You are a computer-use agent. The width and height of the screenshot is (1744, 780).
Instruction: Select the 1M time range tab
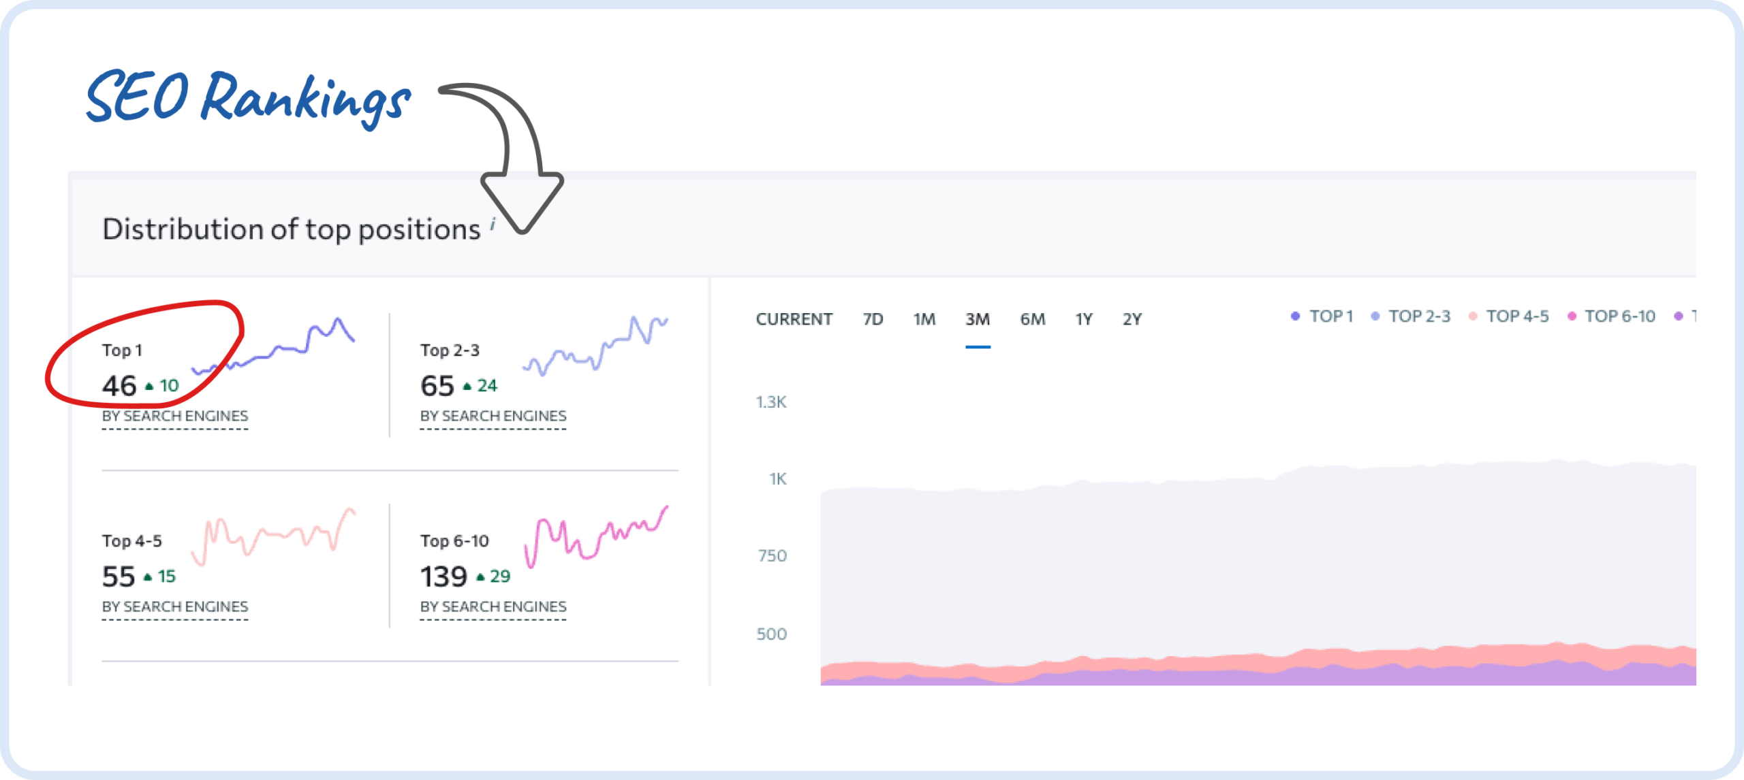pyautogui.click(x=924, y=319)
